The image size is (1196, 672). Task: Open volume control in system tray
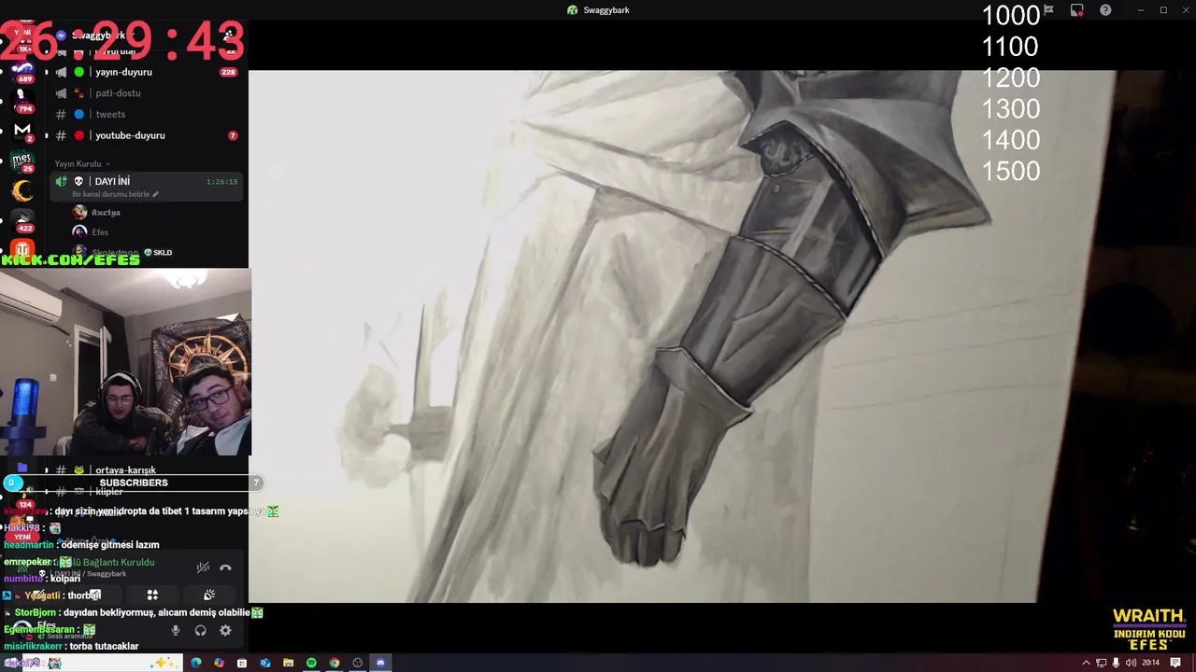(x=1131, y=663)
